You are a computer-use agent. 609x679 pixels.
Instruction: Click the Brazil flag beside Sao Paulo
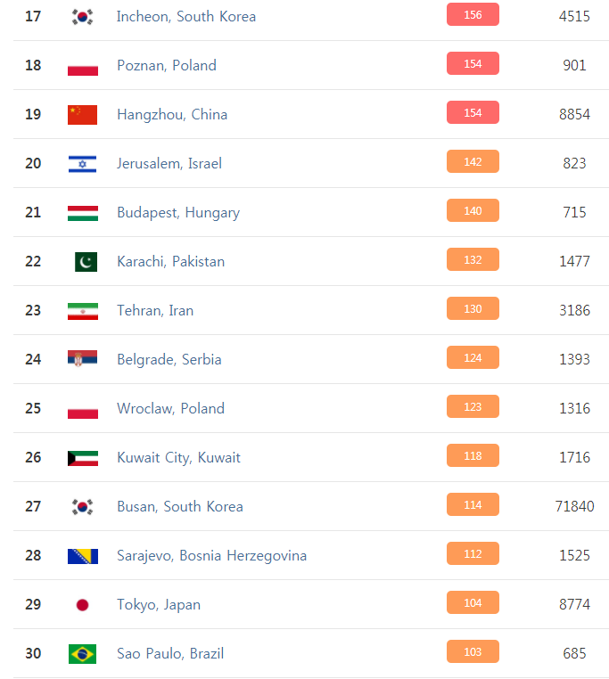coord(82,654)
